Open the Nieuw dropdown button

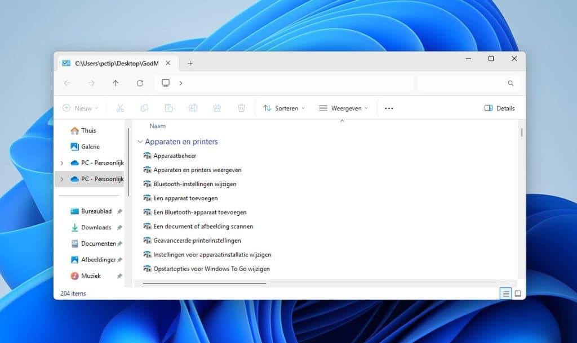(x=81, y=109)
